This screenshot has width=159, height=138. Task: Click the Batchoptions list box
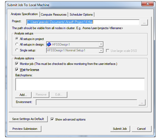coord(80,84)
